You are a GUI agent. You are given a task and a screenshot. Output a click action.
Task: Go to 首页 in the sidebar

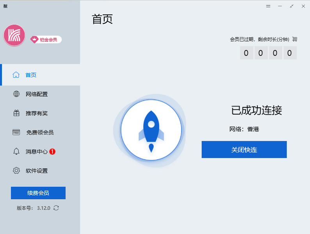[x=31, y=75]
